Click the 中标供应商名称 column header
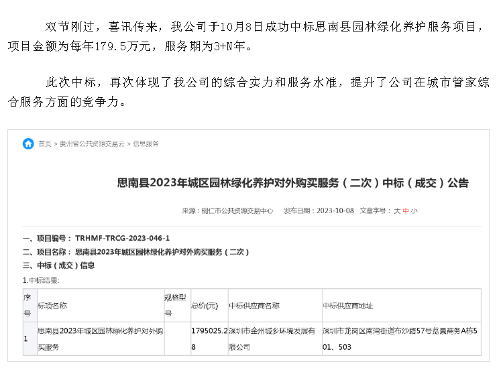The height and width of the screenshot is (376, 499). point(254,306)
